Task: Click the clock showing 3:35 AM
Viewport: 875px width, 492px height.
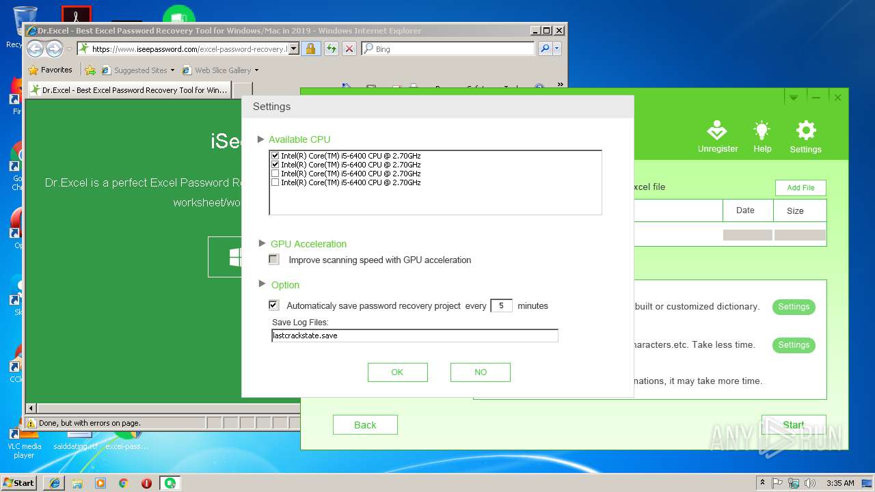Action: (x=840, y=483)
